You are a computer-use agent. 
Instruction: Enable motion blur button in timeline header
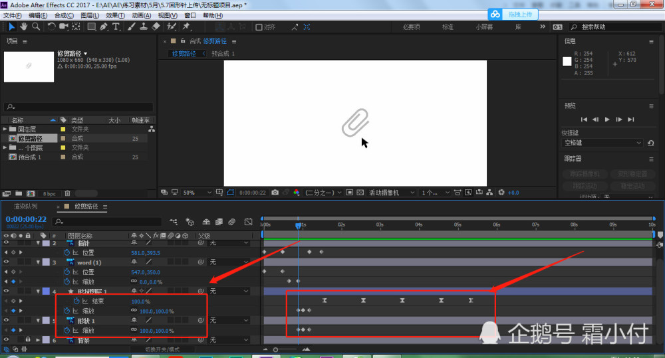click(x=231, y=222)
